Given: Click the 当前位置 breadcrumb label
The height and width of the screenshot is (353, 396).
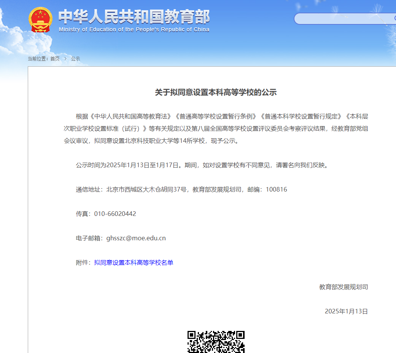Looking at the screenshot, I should (38, 59).
